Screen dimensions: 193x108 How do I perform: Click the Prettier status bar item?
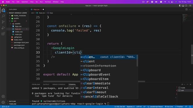179,107
